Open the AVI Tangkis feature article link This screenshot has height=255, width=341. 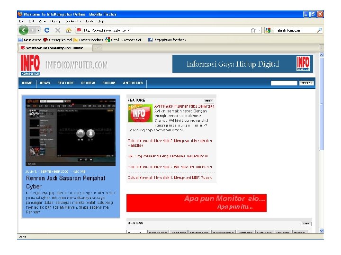[184, 106]
